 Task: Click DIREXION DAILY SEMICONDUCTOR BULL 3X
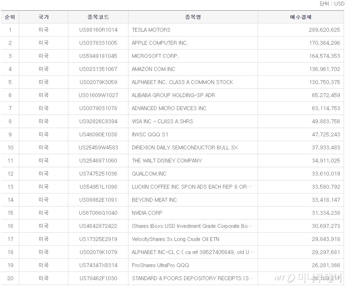tap(185, 147)
